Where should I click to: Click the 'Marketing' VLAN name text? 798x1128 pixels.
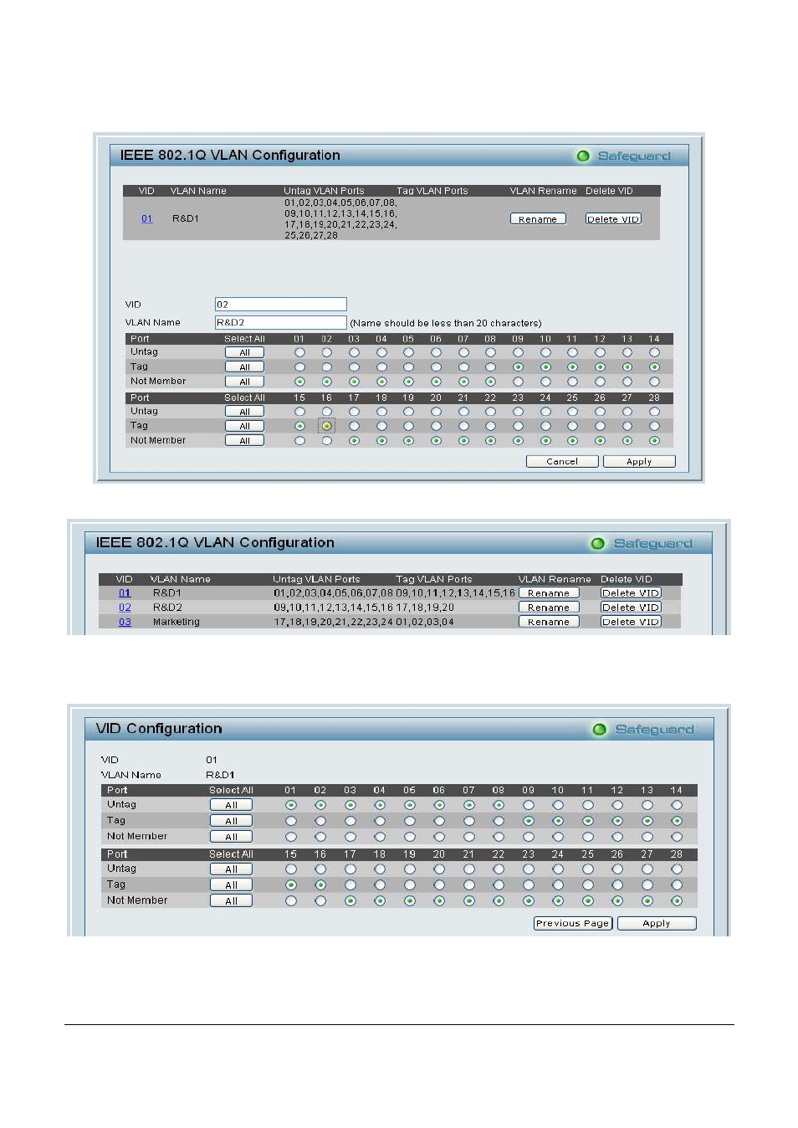click(176, 622)
